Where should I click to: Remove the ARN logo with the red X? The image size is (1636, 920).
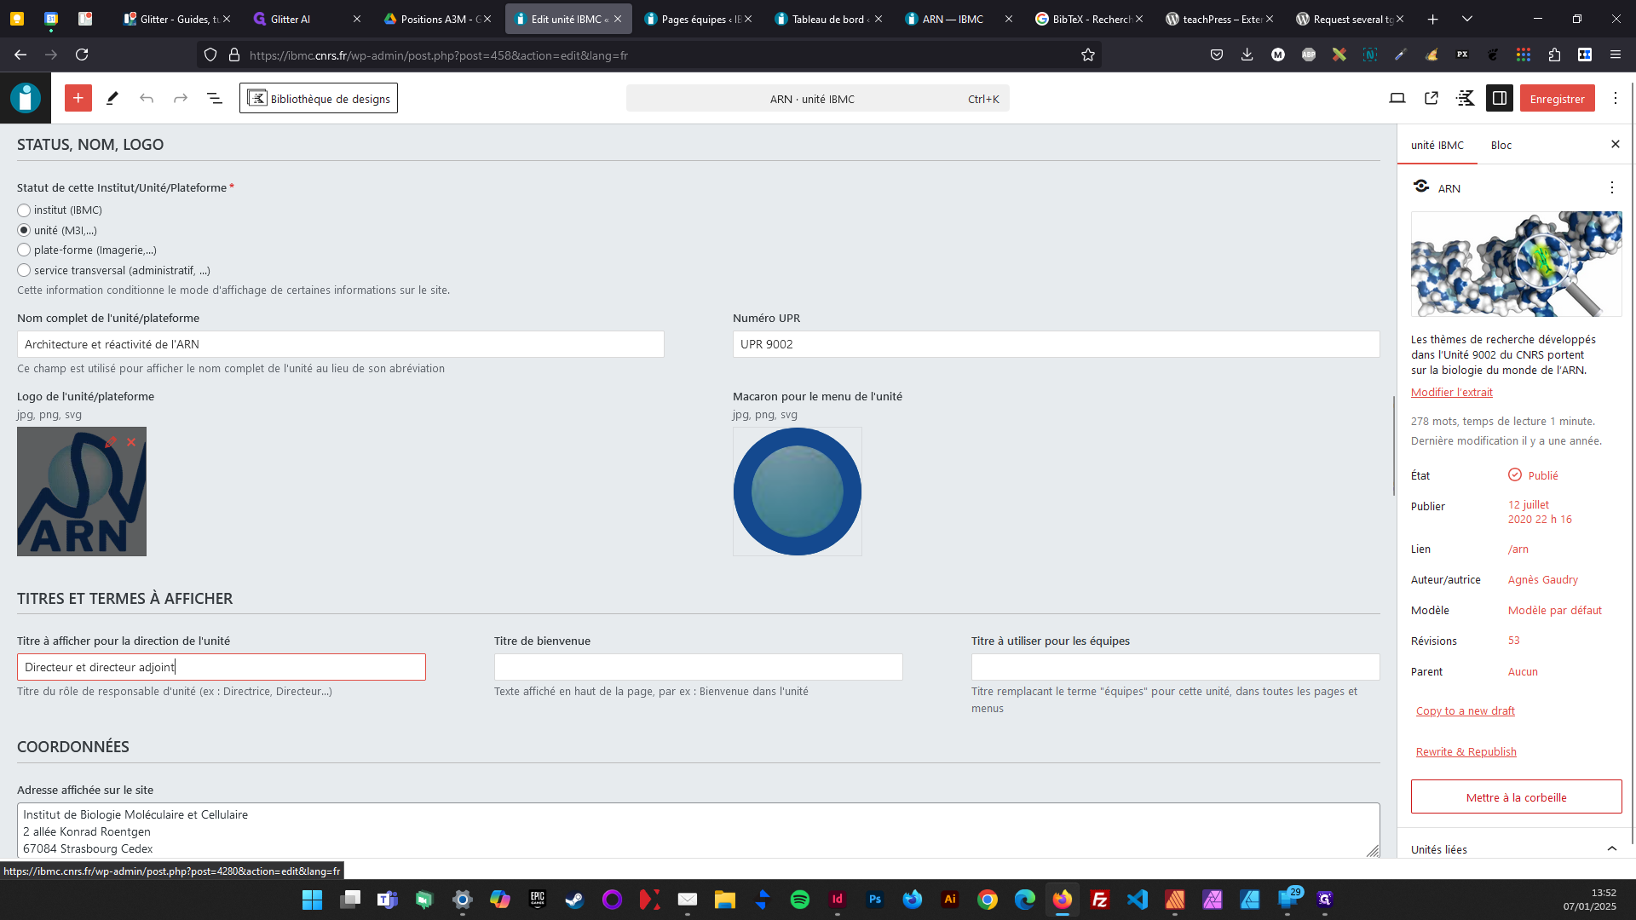[x=131, y=442]
